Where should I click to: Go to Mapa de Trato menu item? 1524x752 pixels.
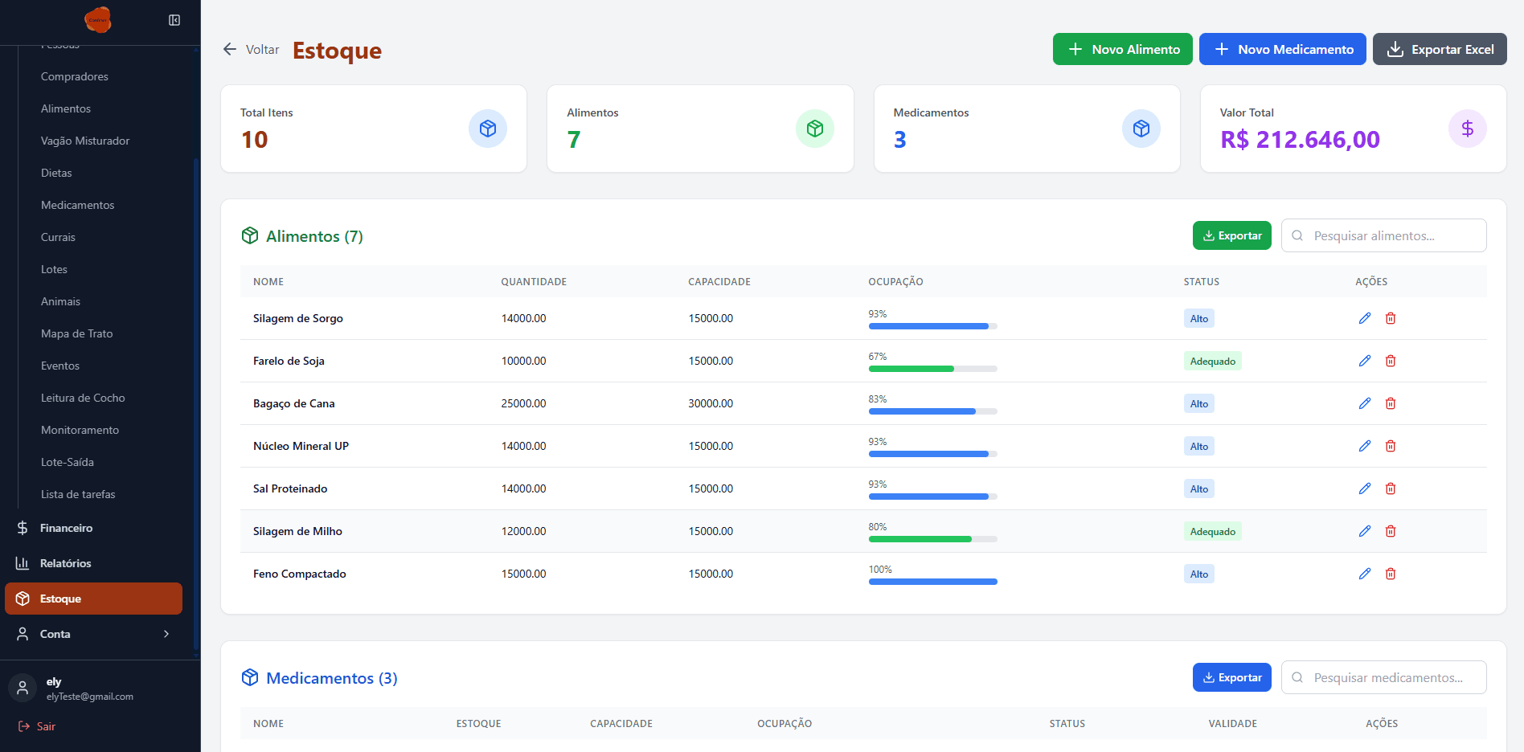[x=76, y=333]
